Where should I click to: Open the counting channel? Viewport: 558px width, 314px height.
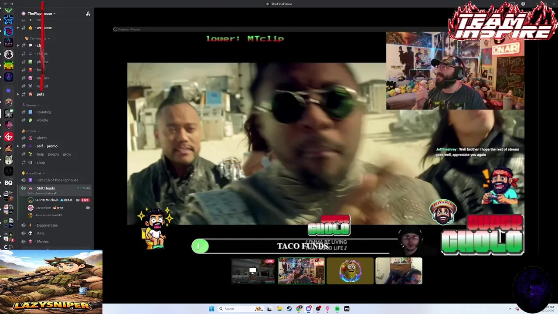click(x=55, y=112)
